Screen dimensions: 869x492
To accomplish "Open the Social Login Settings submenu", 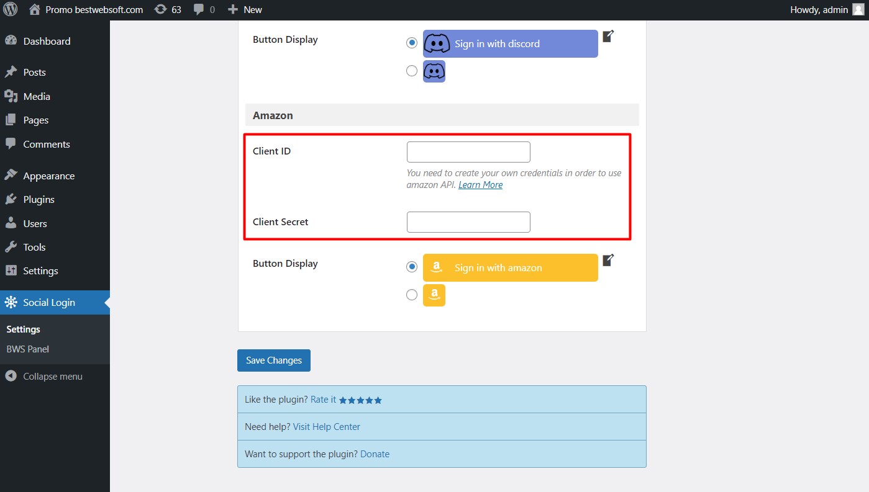I will tap(23, 329).
